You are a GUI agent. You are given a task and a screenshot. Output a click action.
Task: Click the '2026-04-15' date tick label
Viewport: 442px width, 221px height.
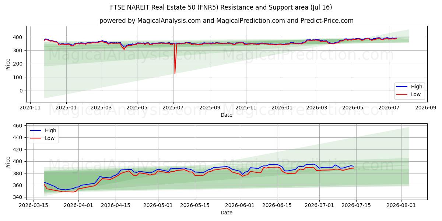tap(116, 206)
